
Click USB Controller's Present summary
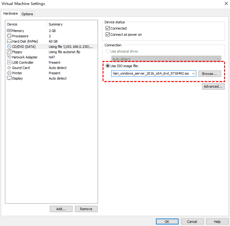click(55, 62)
